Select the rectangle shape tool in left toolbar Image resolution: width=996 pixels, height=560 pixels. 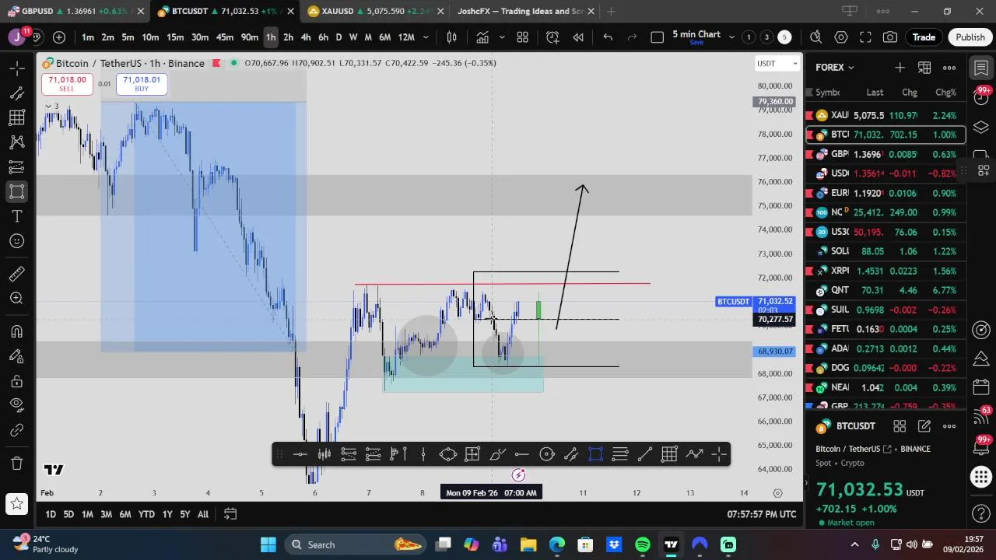[16, 191]
